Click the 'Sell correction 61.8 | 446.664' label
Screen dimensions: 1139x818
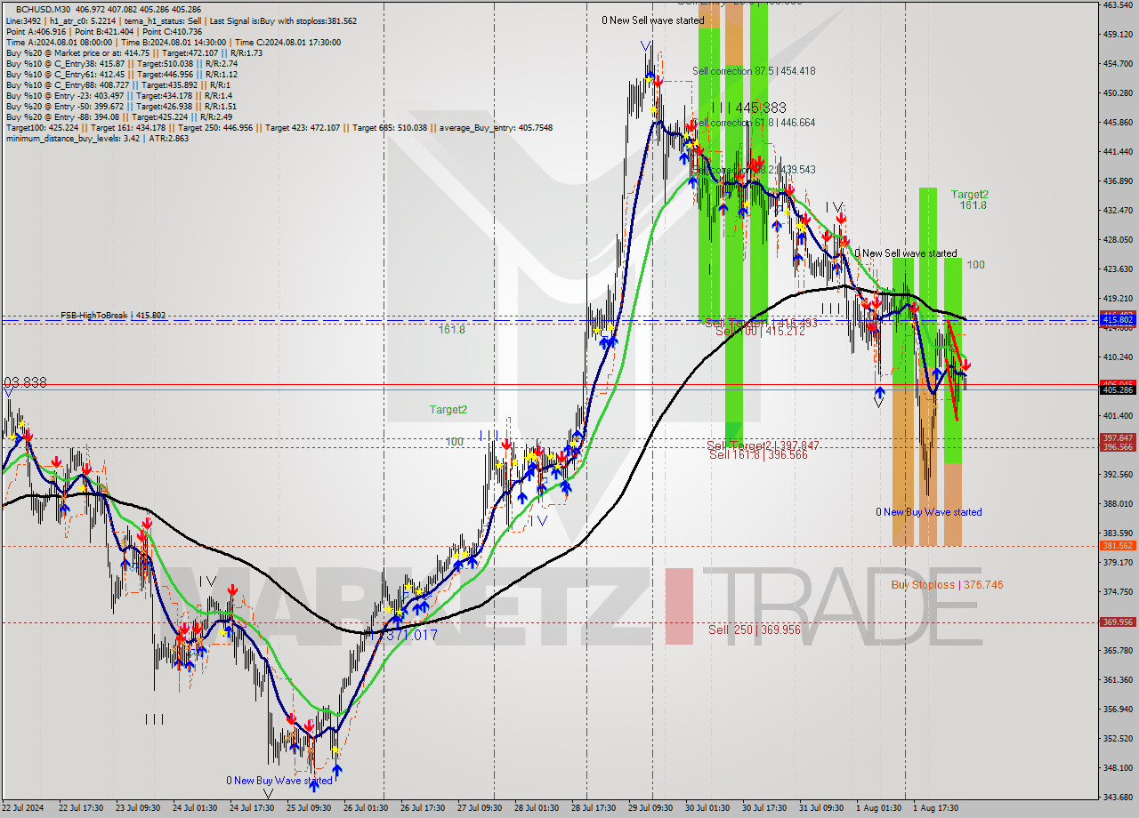pos(754,123)
